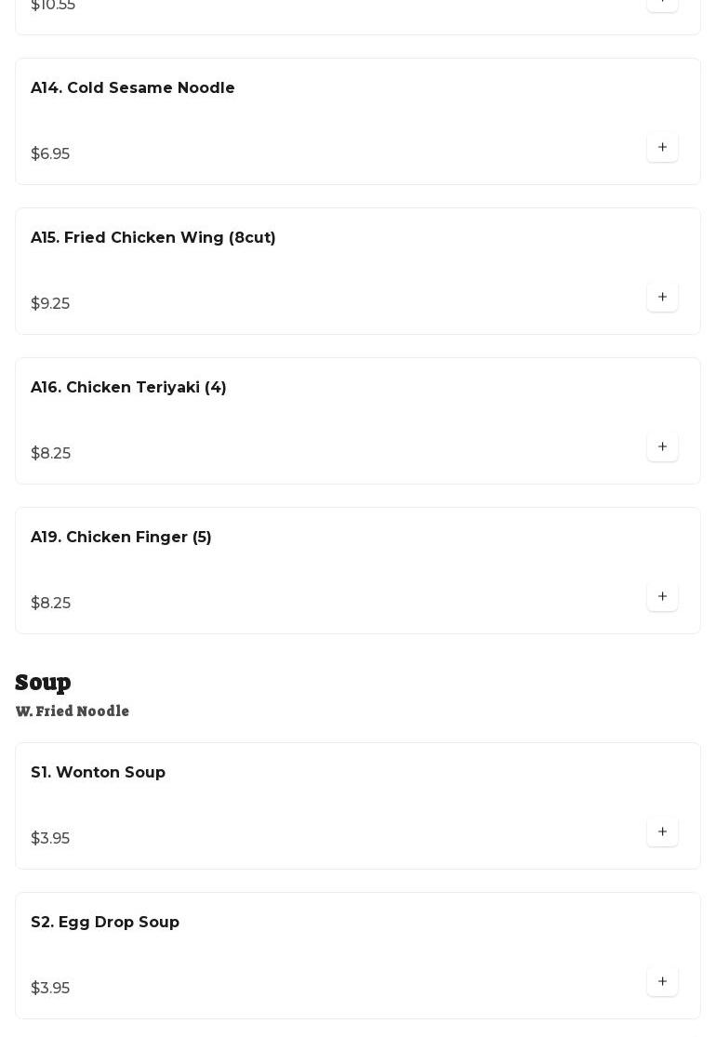Screen dimensions: 716x1037
Task: Click the W. Fried Noodle subtitle
Action: pyautogui.click(x=73, y=711)
